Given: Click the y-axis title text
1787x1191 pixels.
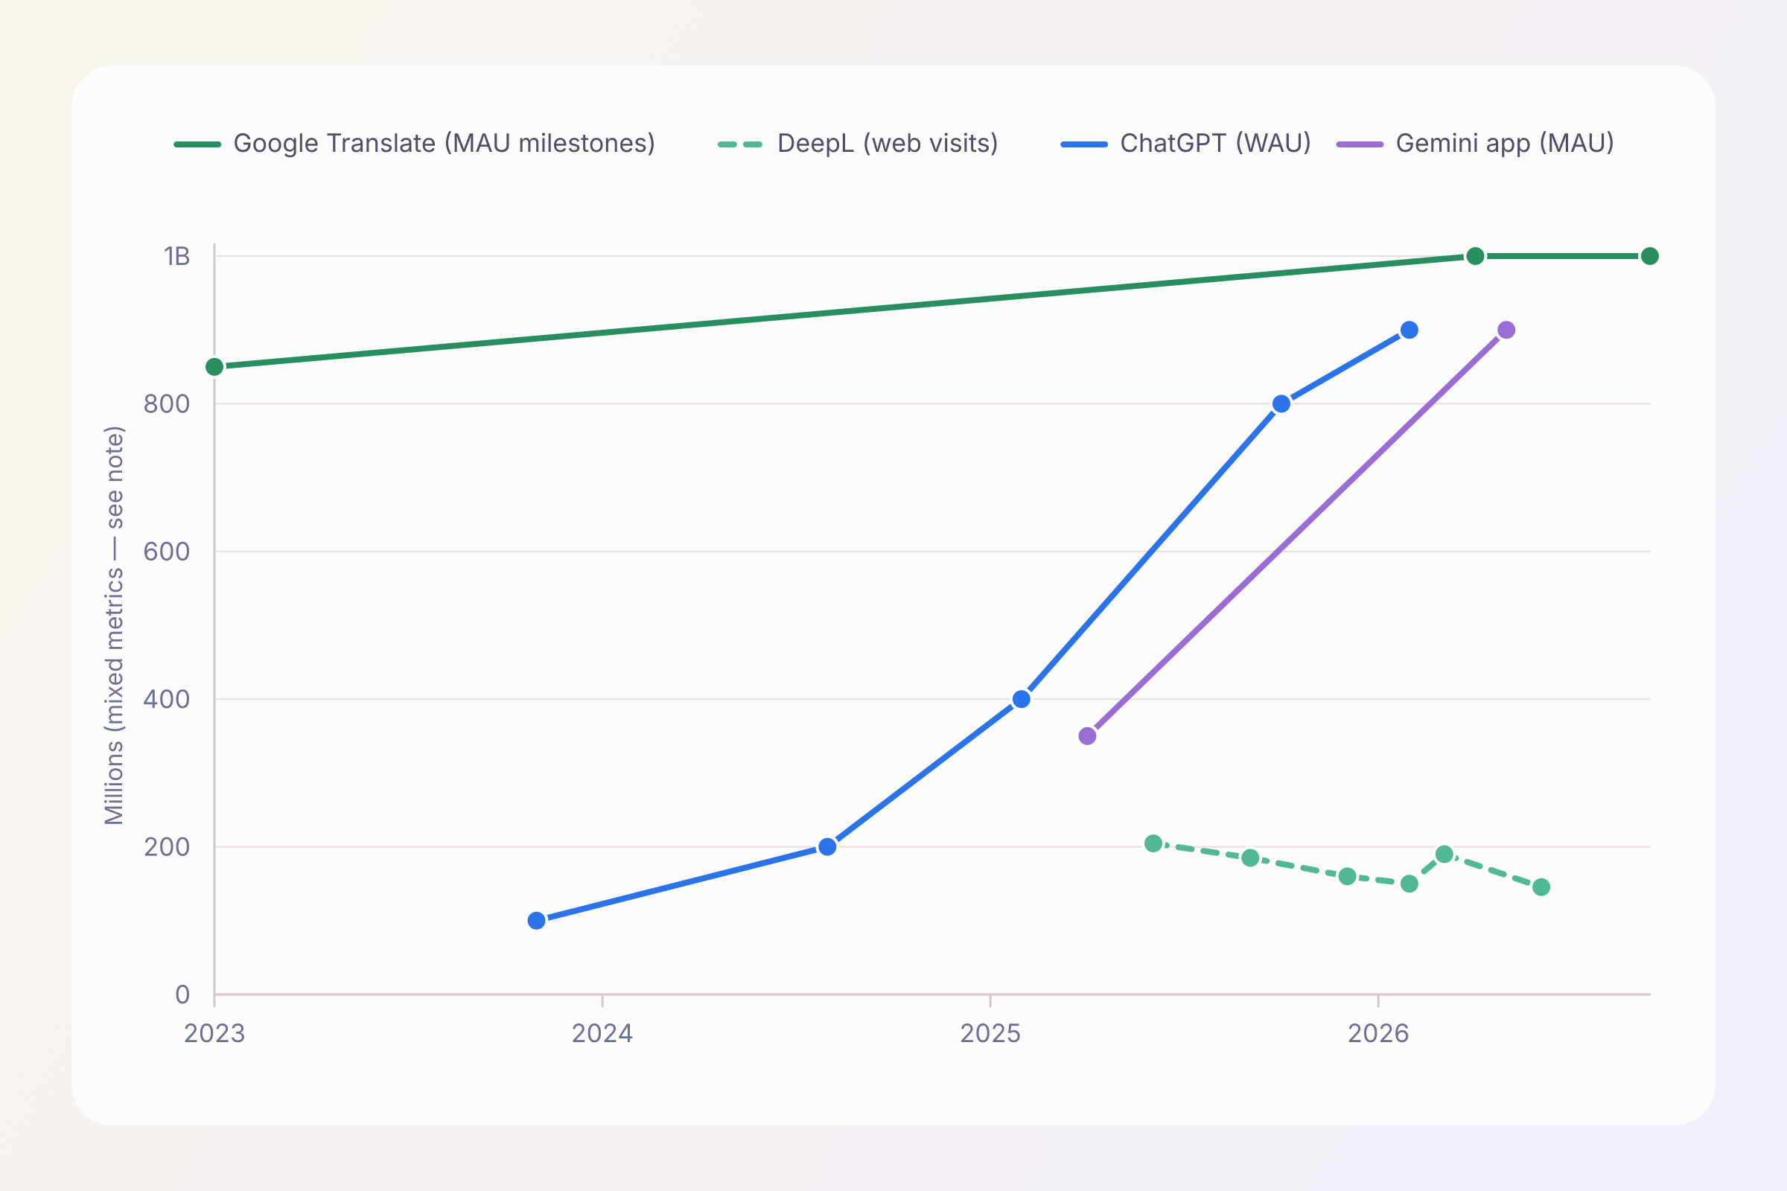Looking at the screenshot, I should point(114,625).
